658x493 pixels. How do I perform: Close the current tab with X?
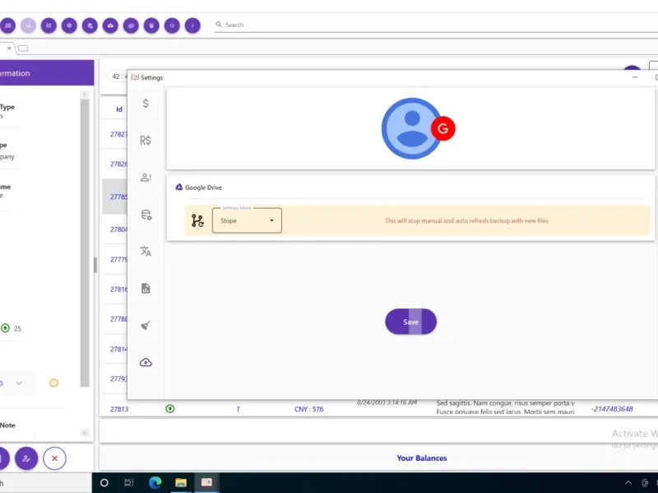pyautogui.click(x=9, y=48)
